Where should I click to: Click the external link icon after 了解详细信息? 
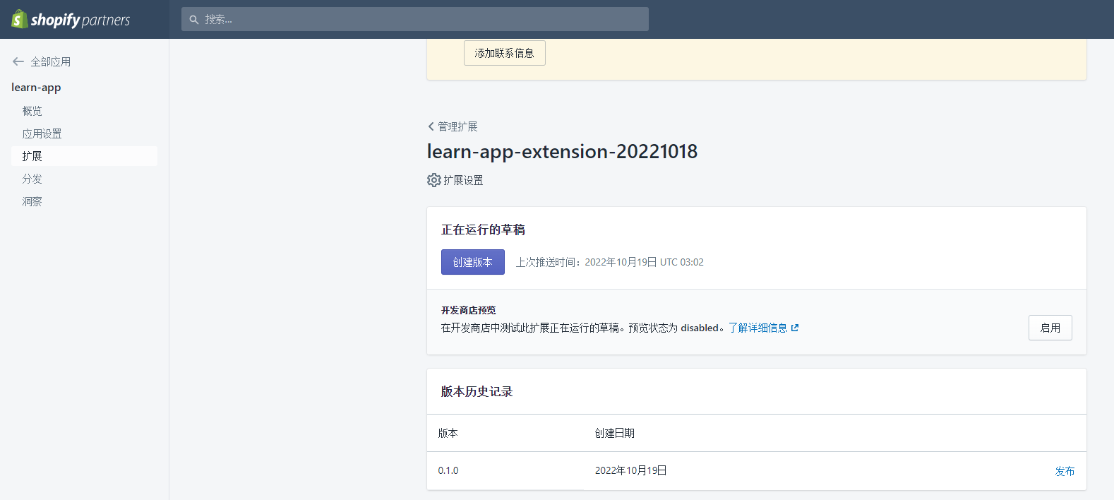click(x=795, y=328)
